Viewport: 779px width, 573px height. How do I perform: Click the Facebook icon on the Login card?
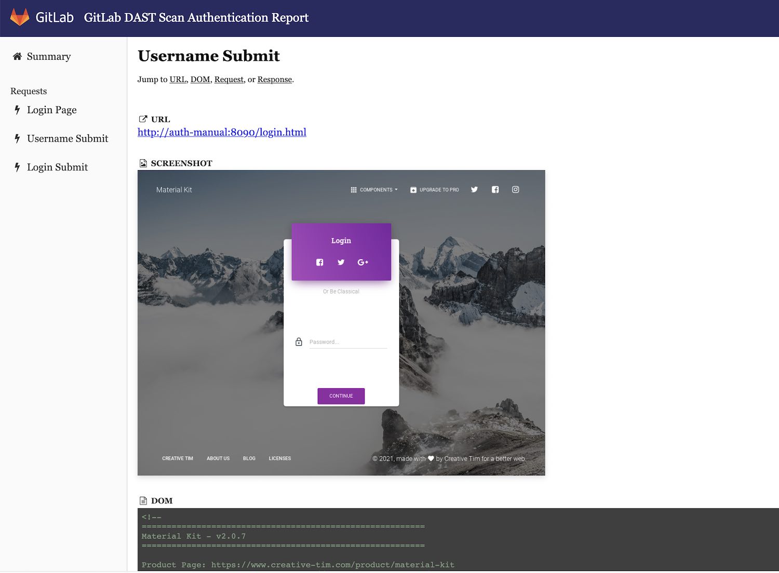coord(319,262)
